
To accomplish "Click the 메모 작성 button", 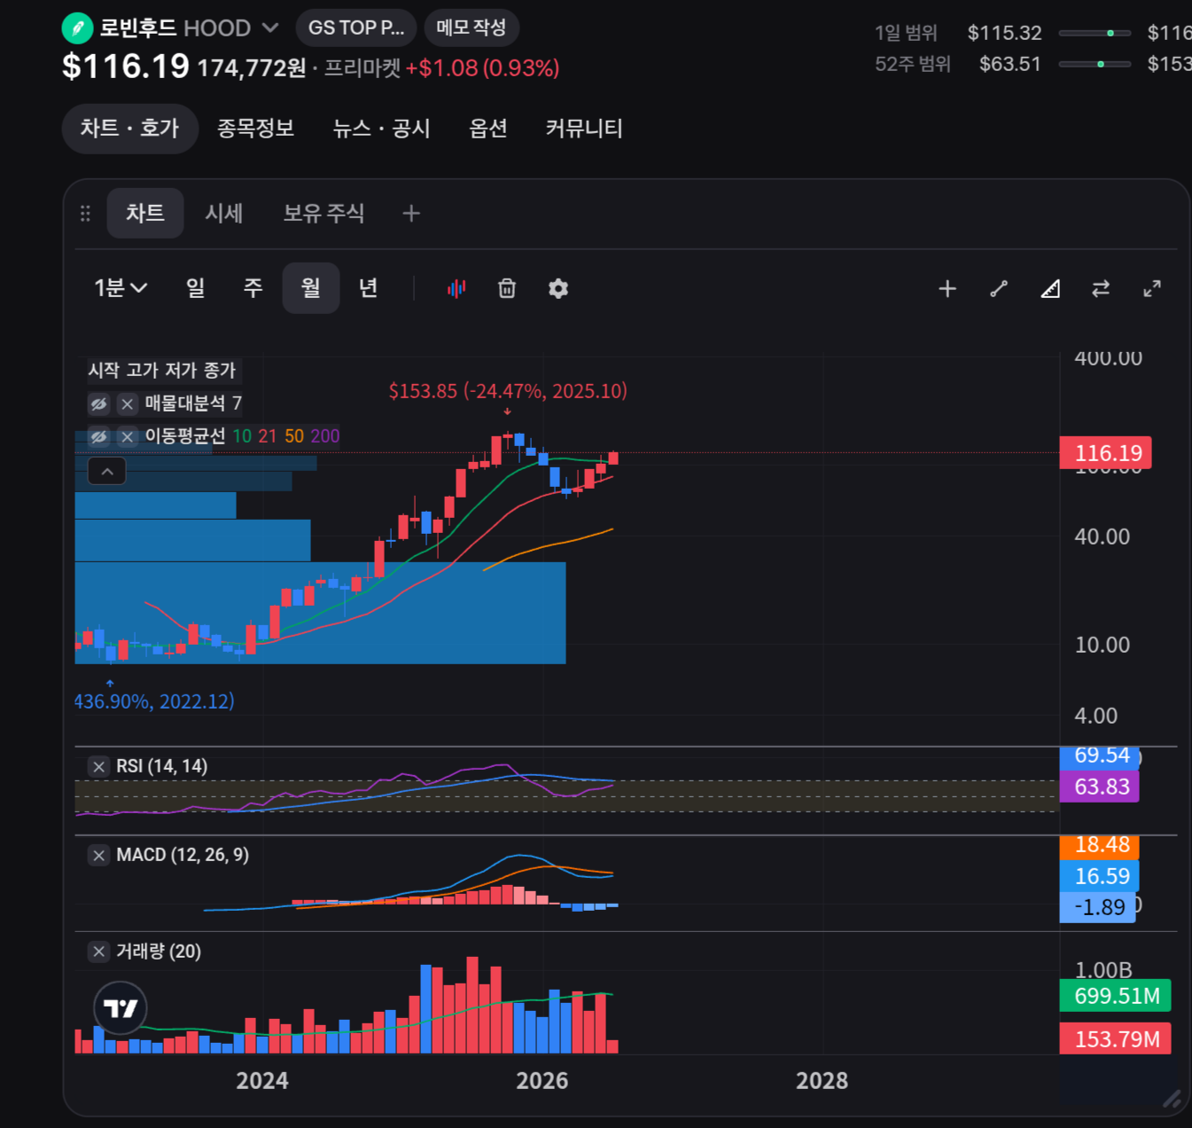I will tap(471, 28).
